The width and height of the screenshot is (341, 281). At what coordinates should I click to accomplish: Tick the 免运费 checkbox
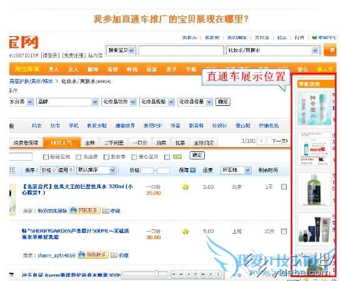click(78, 157)
